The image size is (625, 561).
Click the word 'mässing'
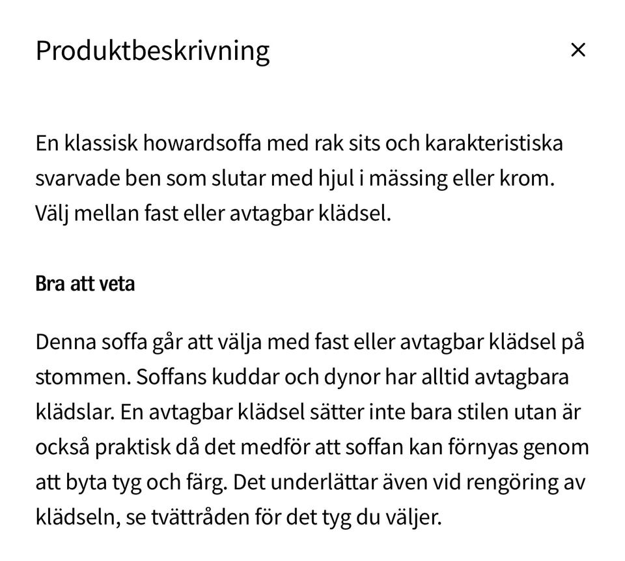402,178
